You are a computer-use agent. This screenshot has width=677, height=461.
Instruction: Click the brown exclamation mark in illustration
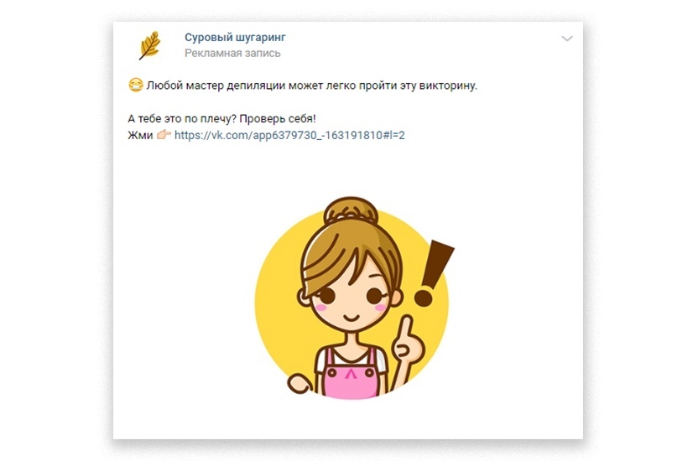tap(433, 272)
